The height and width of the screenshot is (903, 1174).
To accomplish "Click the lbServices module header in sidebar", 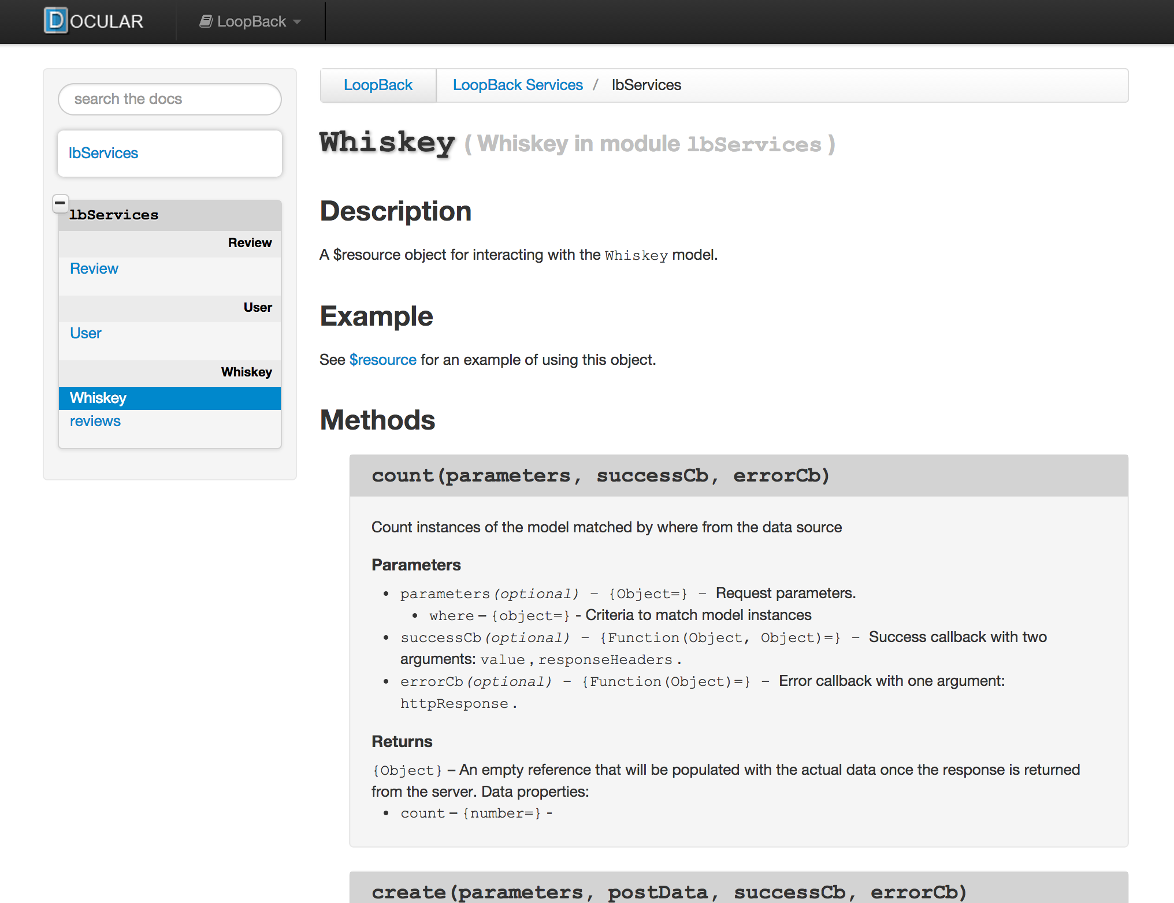I will (x=114, y=215).
